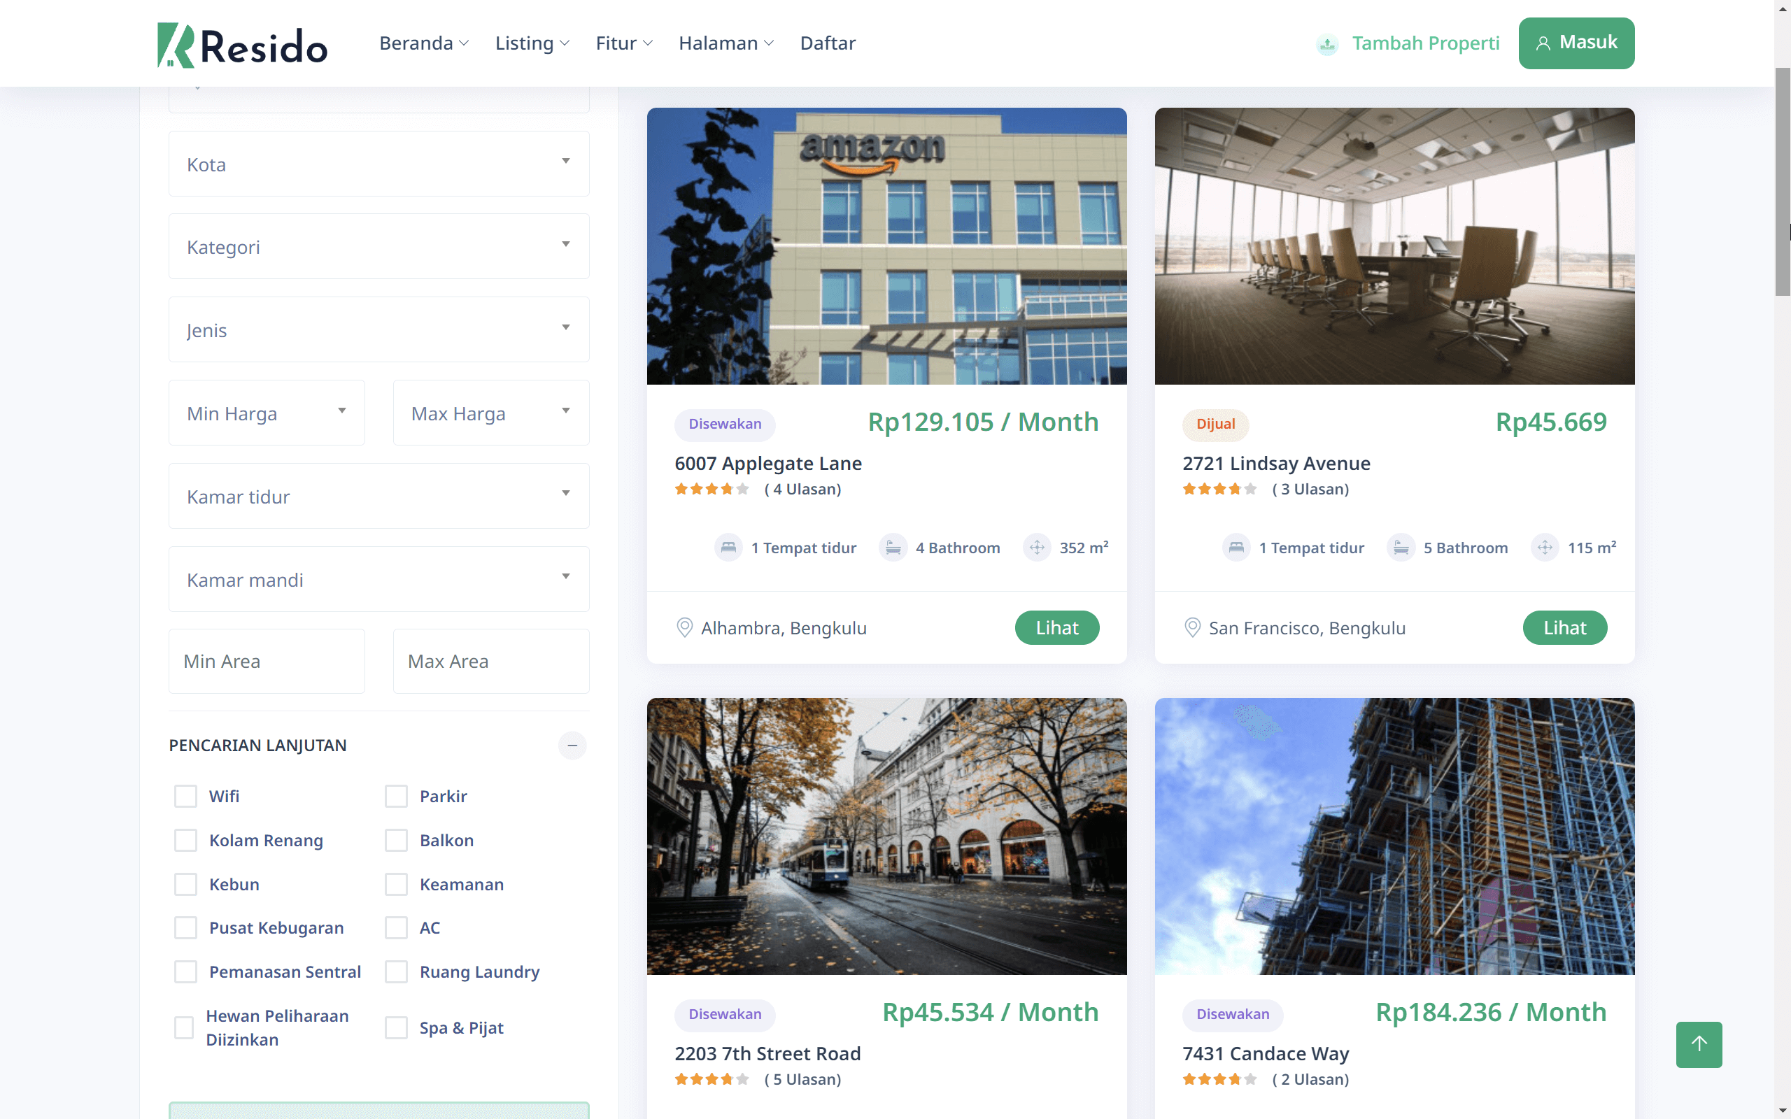Click the Min Area input field

click(x=267, y=661)
